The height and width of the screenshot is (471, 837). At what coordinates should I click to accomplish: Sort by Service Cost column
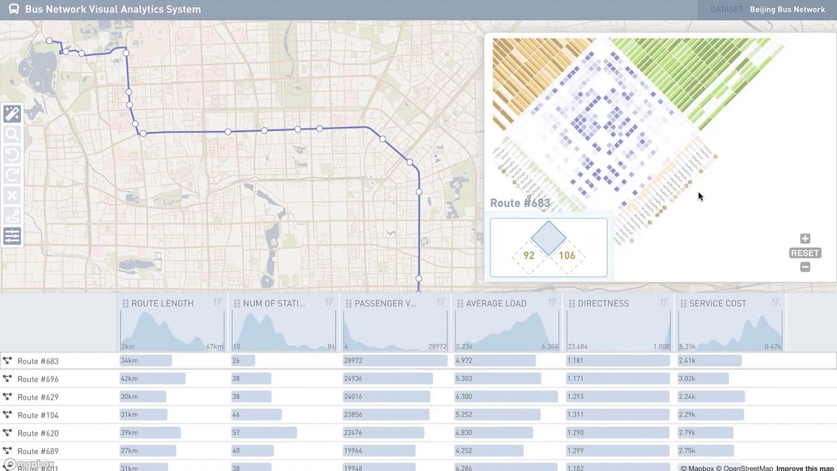click(x=776, y=303)
